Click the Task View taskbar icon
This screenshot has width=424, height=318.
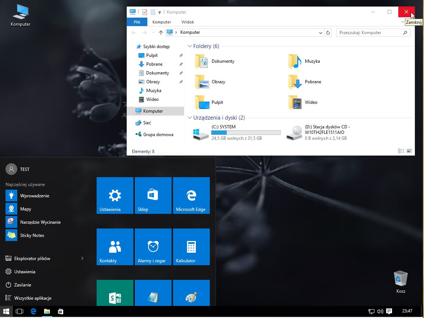click(19, 311)
